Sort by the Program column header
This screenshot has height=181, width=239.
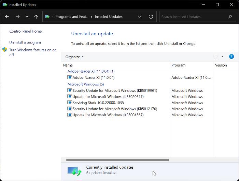tap(178, 65)
